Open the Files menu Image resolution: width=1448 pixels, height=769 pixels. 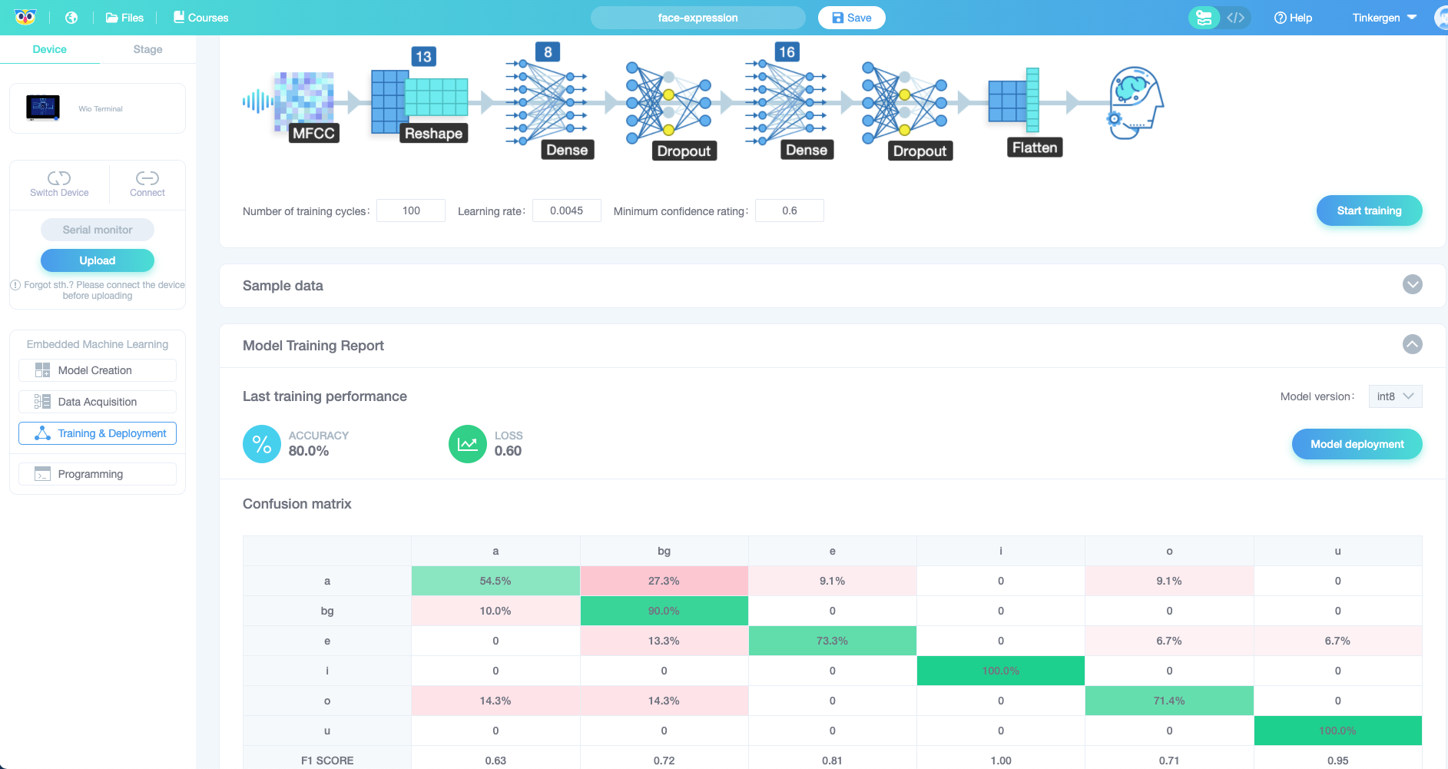(x=124, y=18)
